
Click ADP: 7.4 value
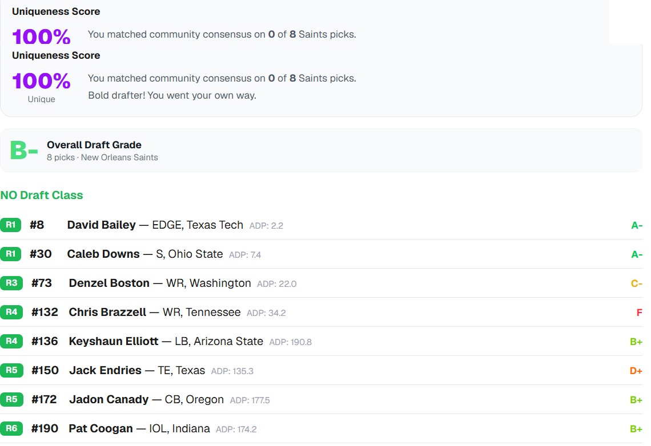tap(245, 254)
